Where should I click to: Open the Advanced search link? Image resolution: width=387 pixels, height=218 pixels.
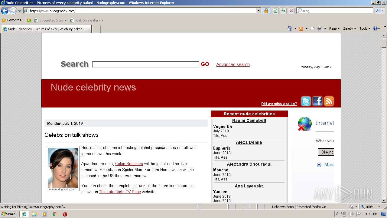point(233,64)
